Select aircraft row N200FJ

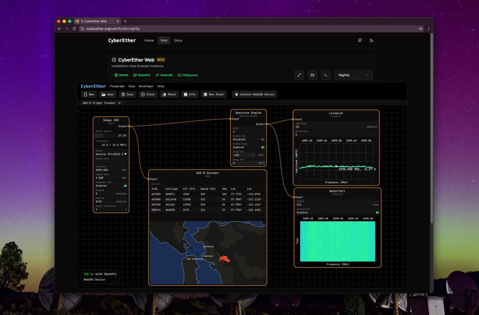coord(207,194)
